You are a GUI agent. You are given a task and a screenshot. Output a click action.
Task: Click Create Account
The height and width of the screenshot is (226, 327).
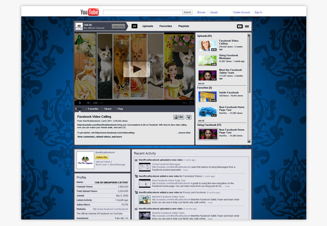coord(242,13)
